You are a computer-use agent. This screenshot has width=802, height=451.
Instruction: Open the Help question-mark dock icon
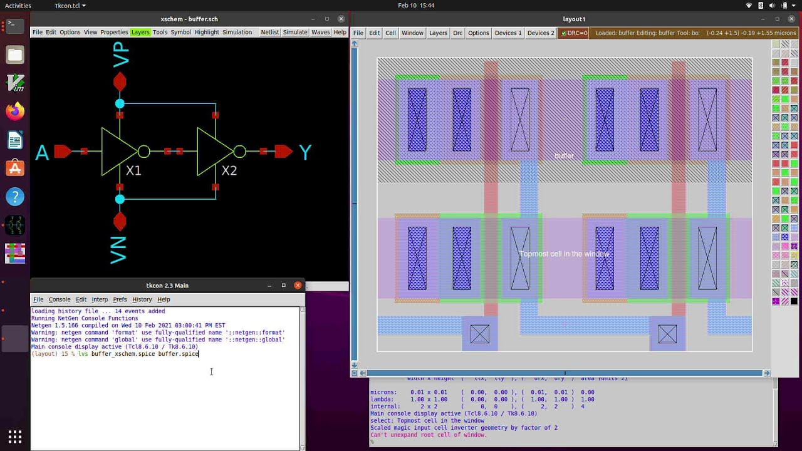(x=15, y=197)
